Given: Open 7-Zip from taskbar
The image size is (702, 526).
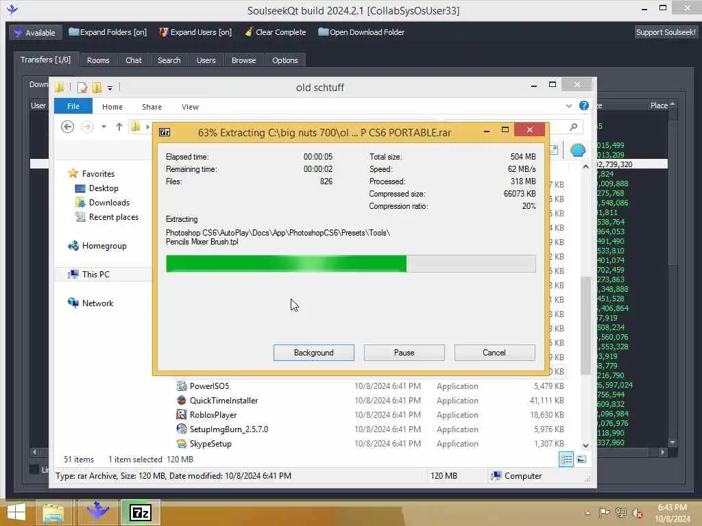Looking at the screenshot, I should (140, 512).
